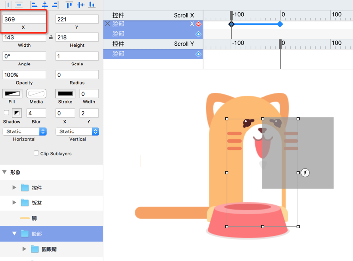
Task: Click the distribute vertically icon
Action: click(19, 5)
